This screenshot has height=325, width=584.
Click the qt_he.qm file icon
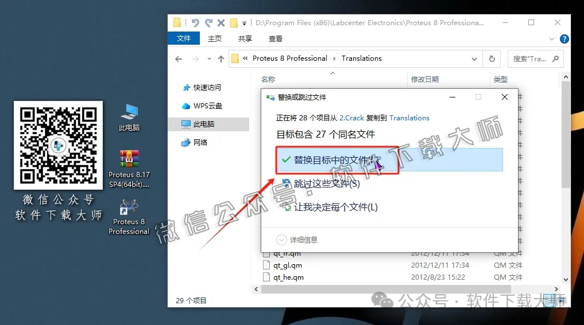point(266,277)
